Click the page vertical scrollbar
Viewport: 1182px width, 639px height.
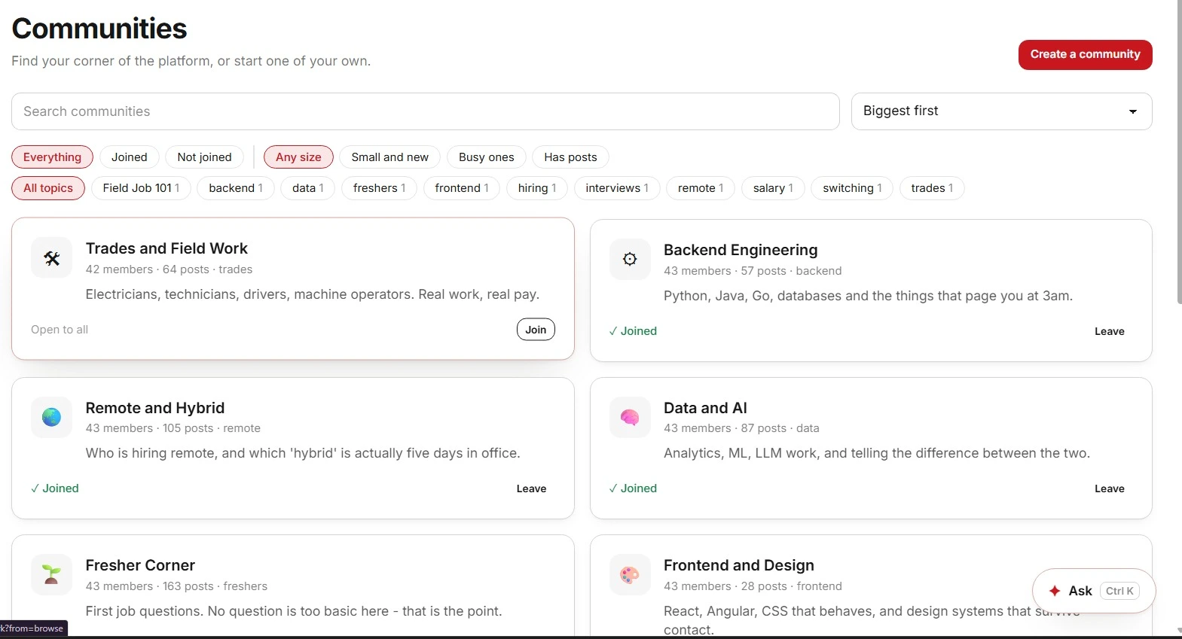pos(1179,151)
